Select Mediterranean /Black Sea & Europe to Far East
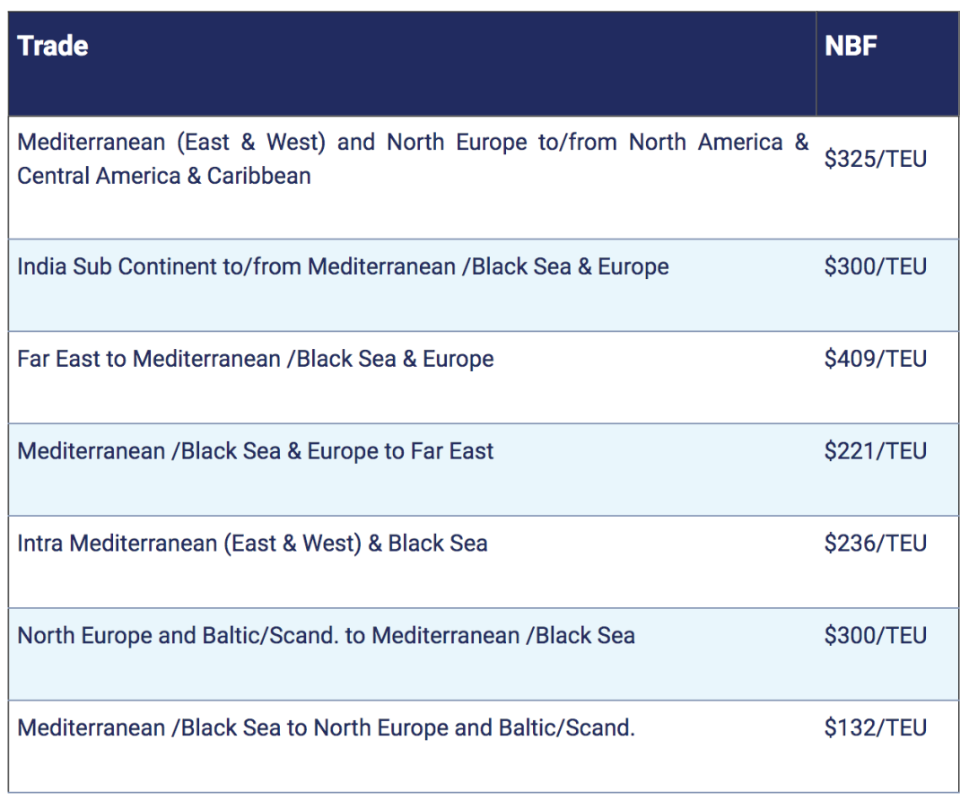969x801 pixels. point(255,451)
